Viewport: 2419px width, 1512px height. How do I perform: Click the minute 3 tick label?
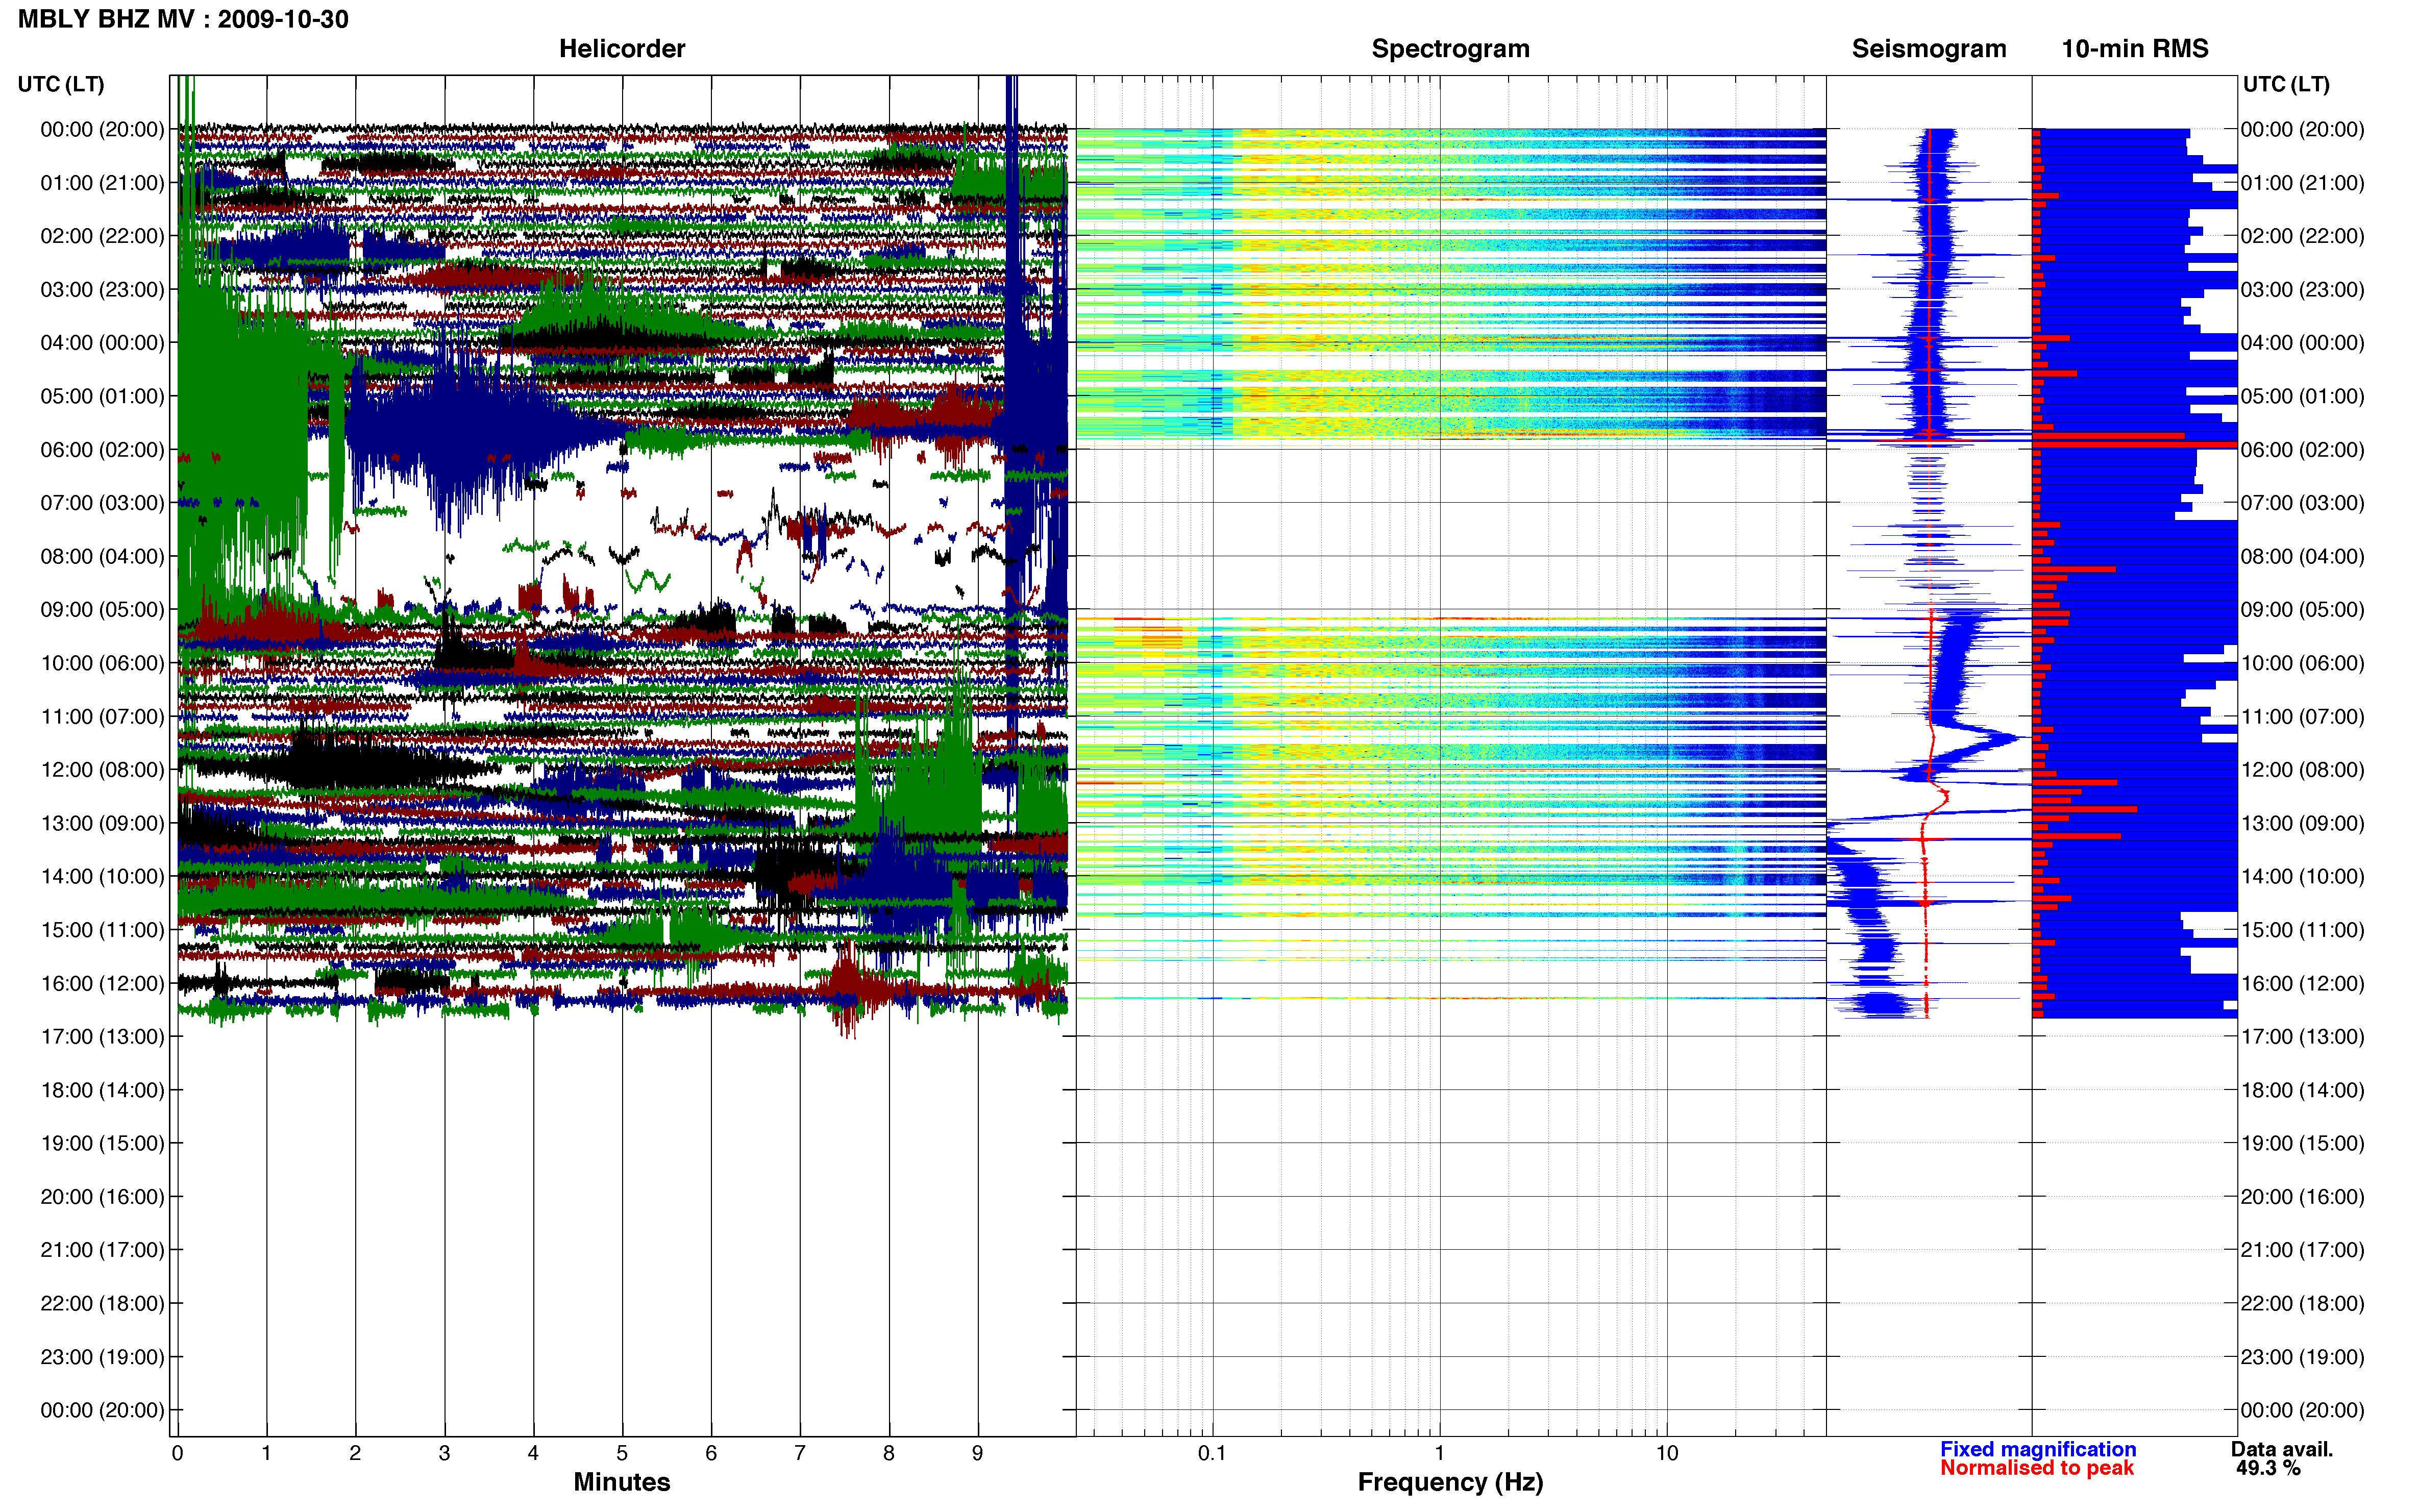(444, 1453)
